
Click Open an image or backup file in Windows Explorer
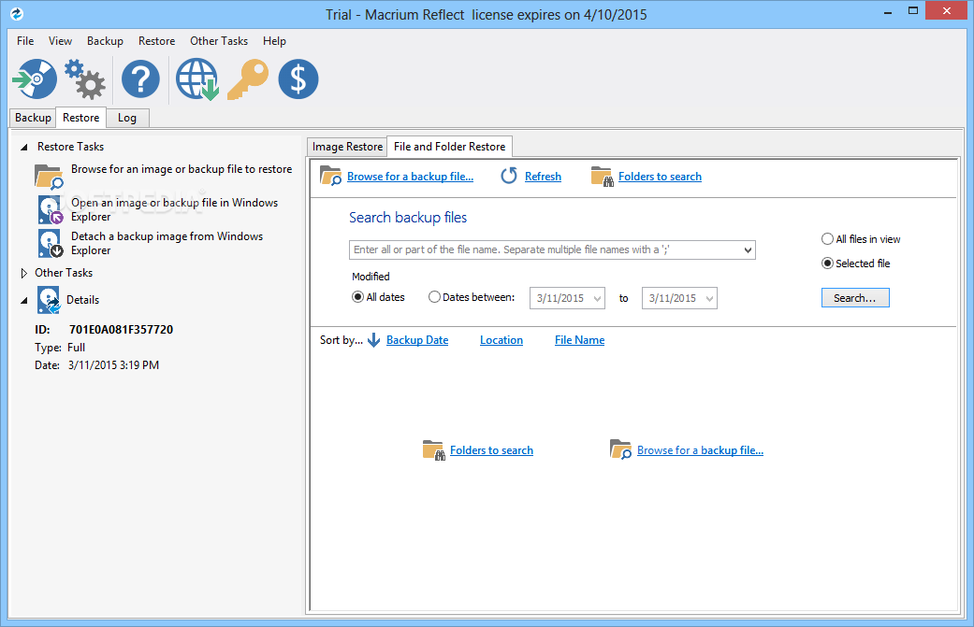tap(175, 209)
